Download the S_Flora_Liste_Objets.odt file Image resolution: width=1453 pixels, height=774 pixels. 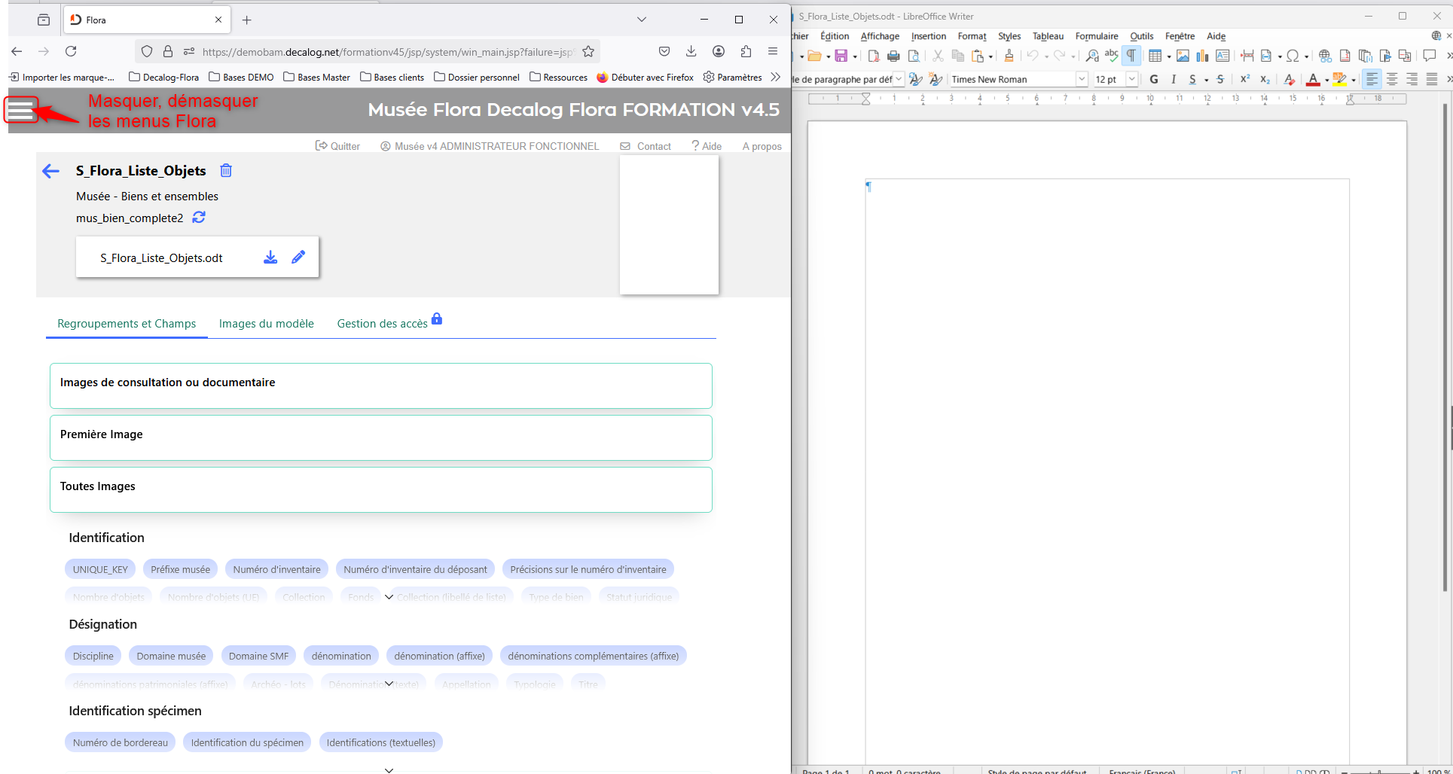tap(270, 257)
